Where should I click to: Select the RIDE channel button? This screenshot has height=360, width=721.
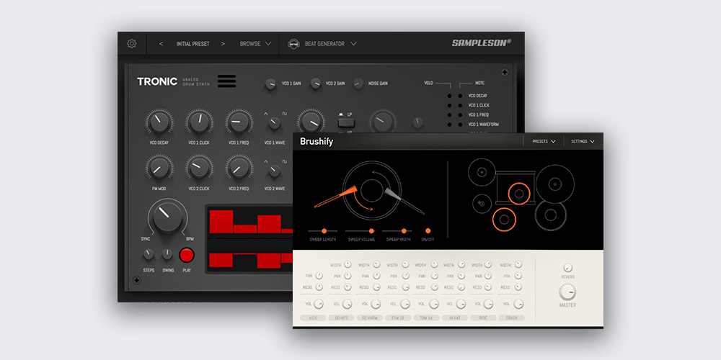coord(483,318)
